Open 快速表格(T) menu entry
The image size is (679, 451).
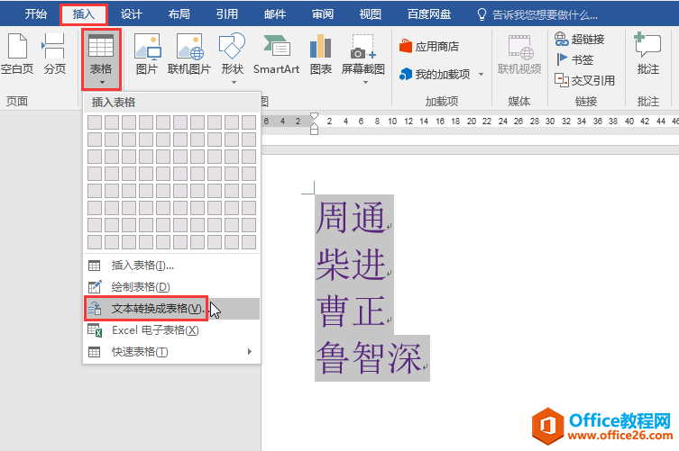pos(172,352)
